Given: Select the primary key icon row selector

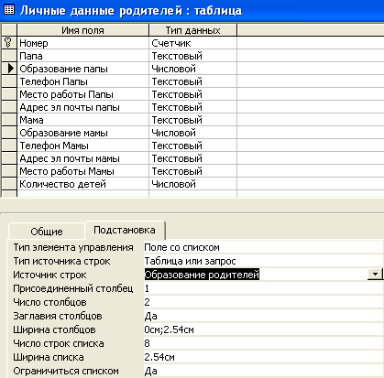Looking at the screenshot, I should (x=9, y=43).
